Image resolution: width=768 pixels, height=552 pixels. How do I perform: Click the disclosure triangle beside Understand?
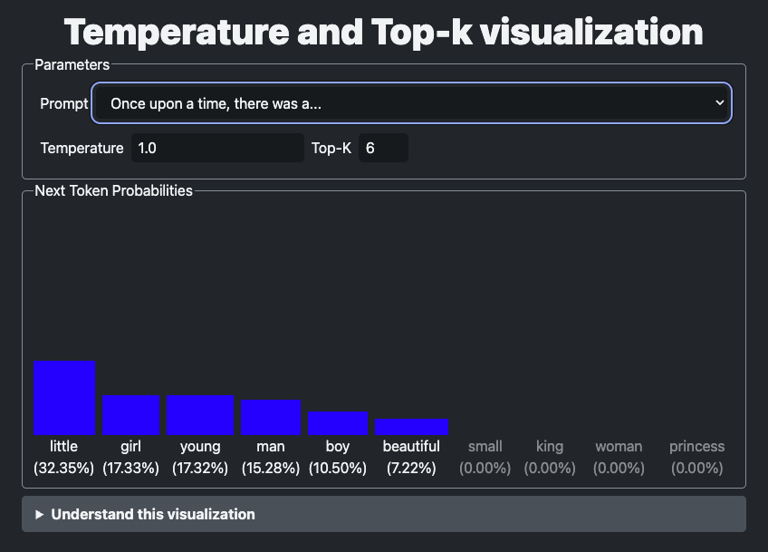[40, 514]
